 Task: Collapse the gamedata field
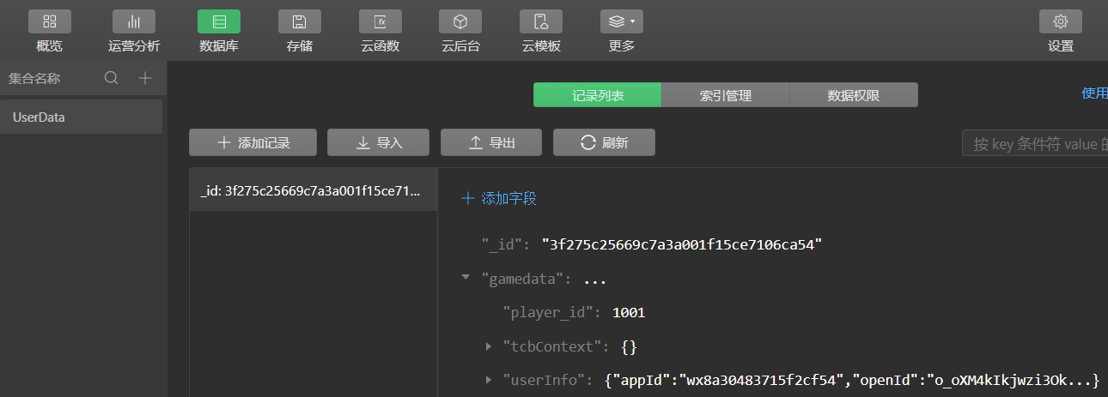click(x=466, y=278)
